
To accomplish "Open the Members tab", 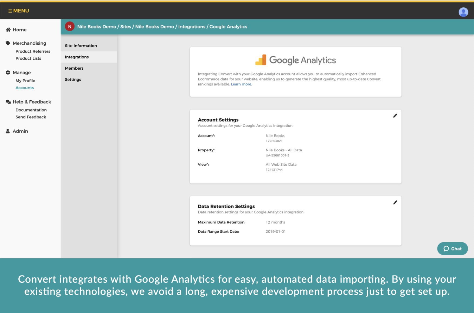I will tap(89, 68).
